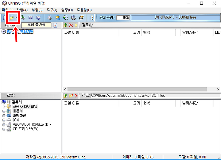
Task: Select 내 컴퓨터 in the local tree
Action: (x=14, y=102)
